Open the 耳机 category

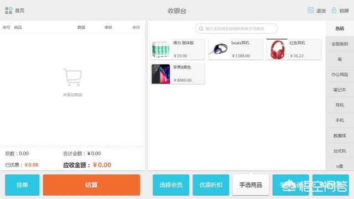pyautogui.click(x=340, y=105)
